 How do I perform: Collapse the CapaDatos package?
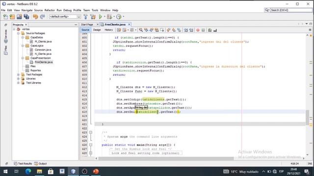click(x=23, y=38)
